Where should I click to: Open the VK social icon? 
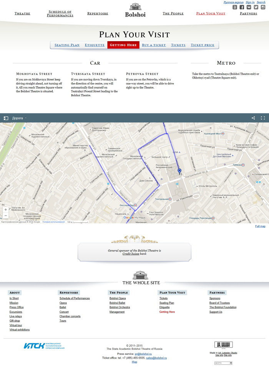click(249, 7)
